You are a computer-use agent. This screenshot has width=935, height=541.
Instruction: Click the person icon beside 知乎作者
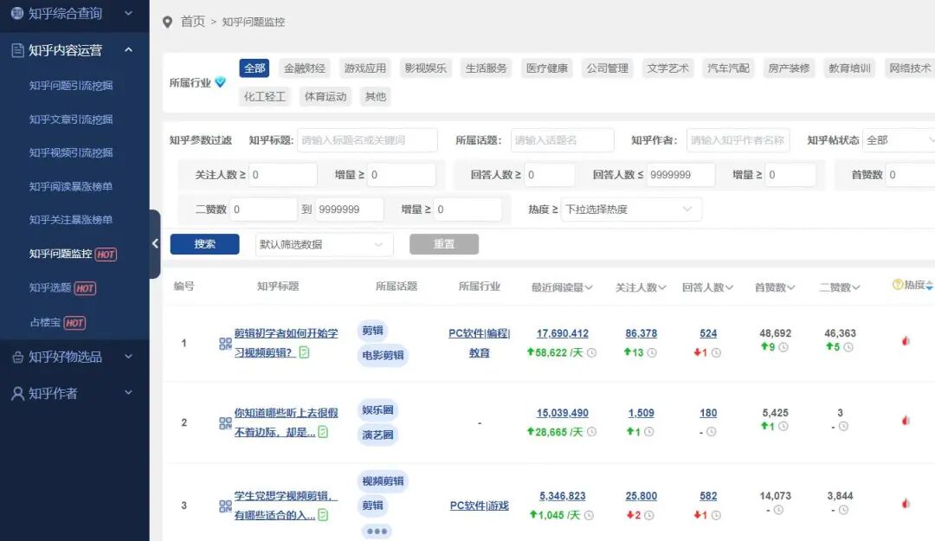(18, 394)
